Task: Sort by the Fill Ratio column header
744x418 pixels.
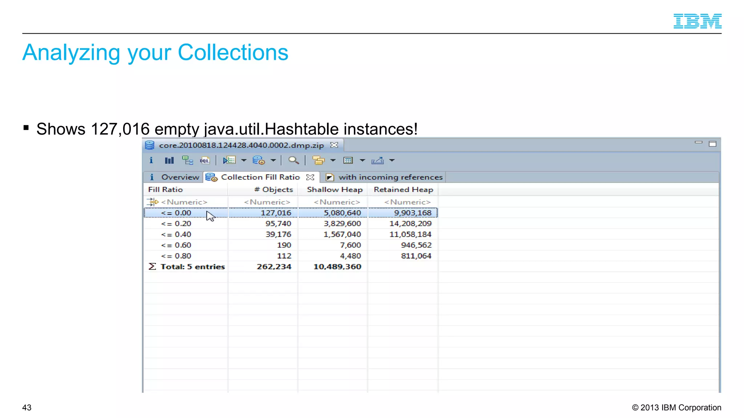Action: (186, 190)
